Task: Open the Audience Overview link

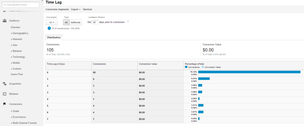Action: click(15, 27)
